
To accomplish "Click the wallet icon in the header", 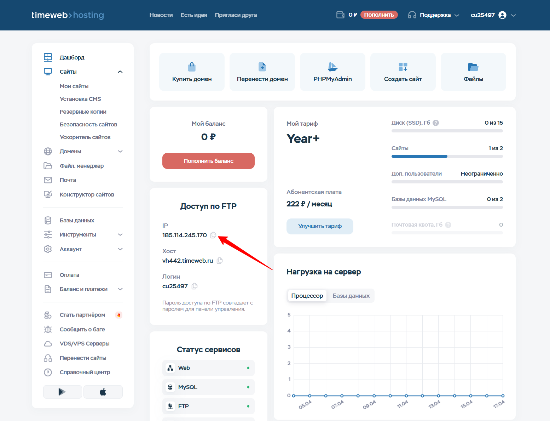I will [x=340, y=15].
